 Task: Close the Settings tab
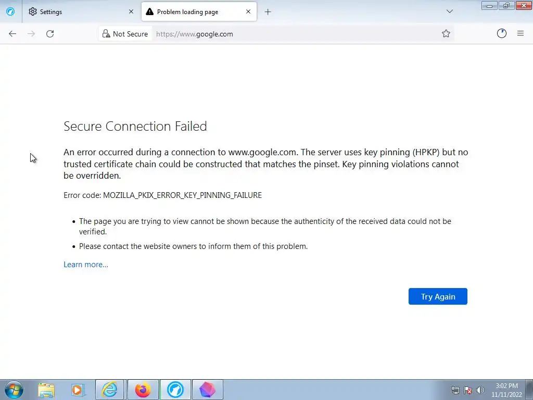point(131,11)
